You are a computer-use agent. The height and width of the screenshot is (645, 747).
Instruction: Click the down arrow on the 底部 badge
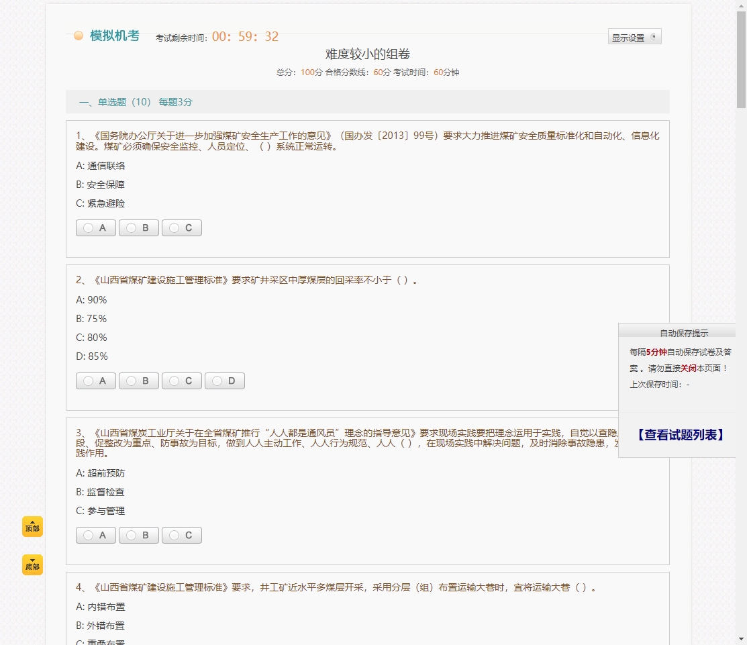(32, 558)
